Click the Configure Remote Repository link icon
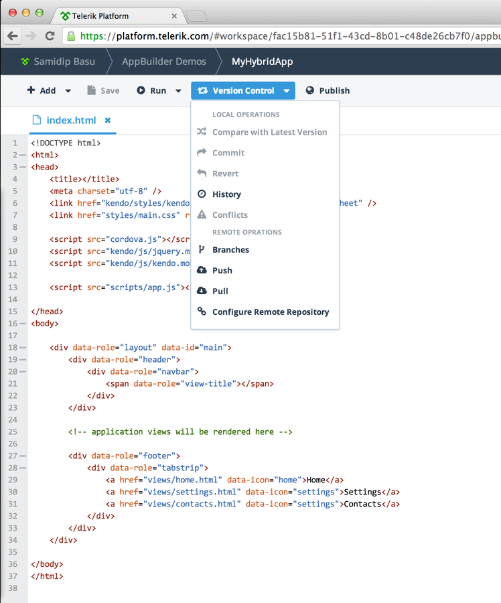 point(202,311)
